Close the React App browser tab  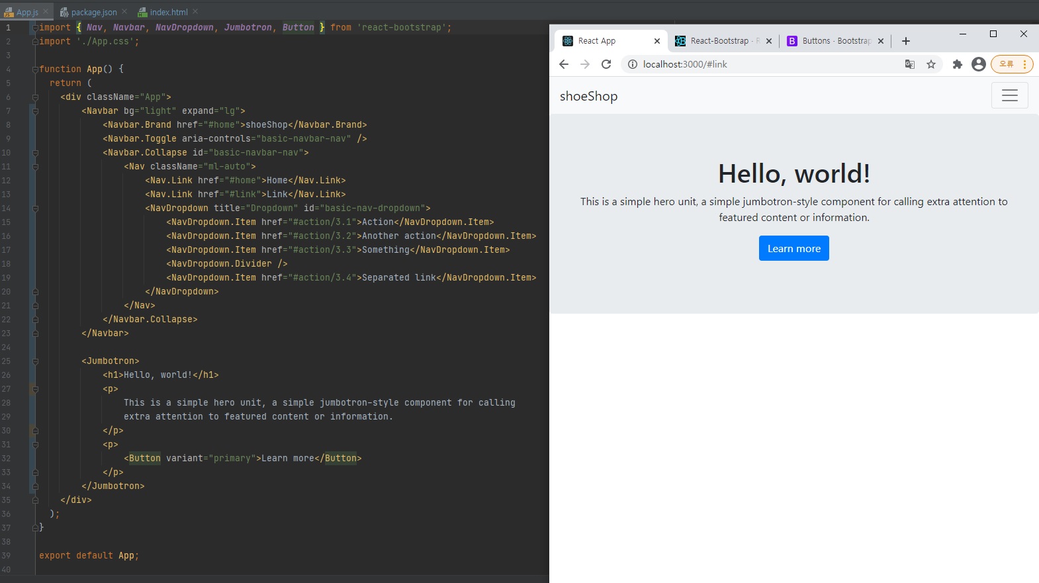click(657, 41)
